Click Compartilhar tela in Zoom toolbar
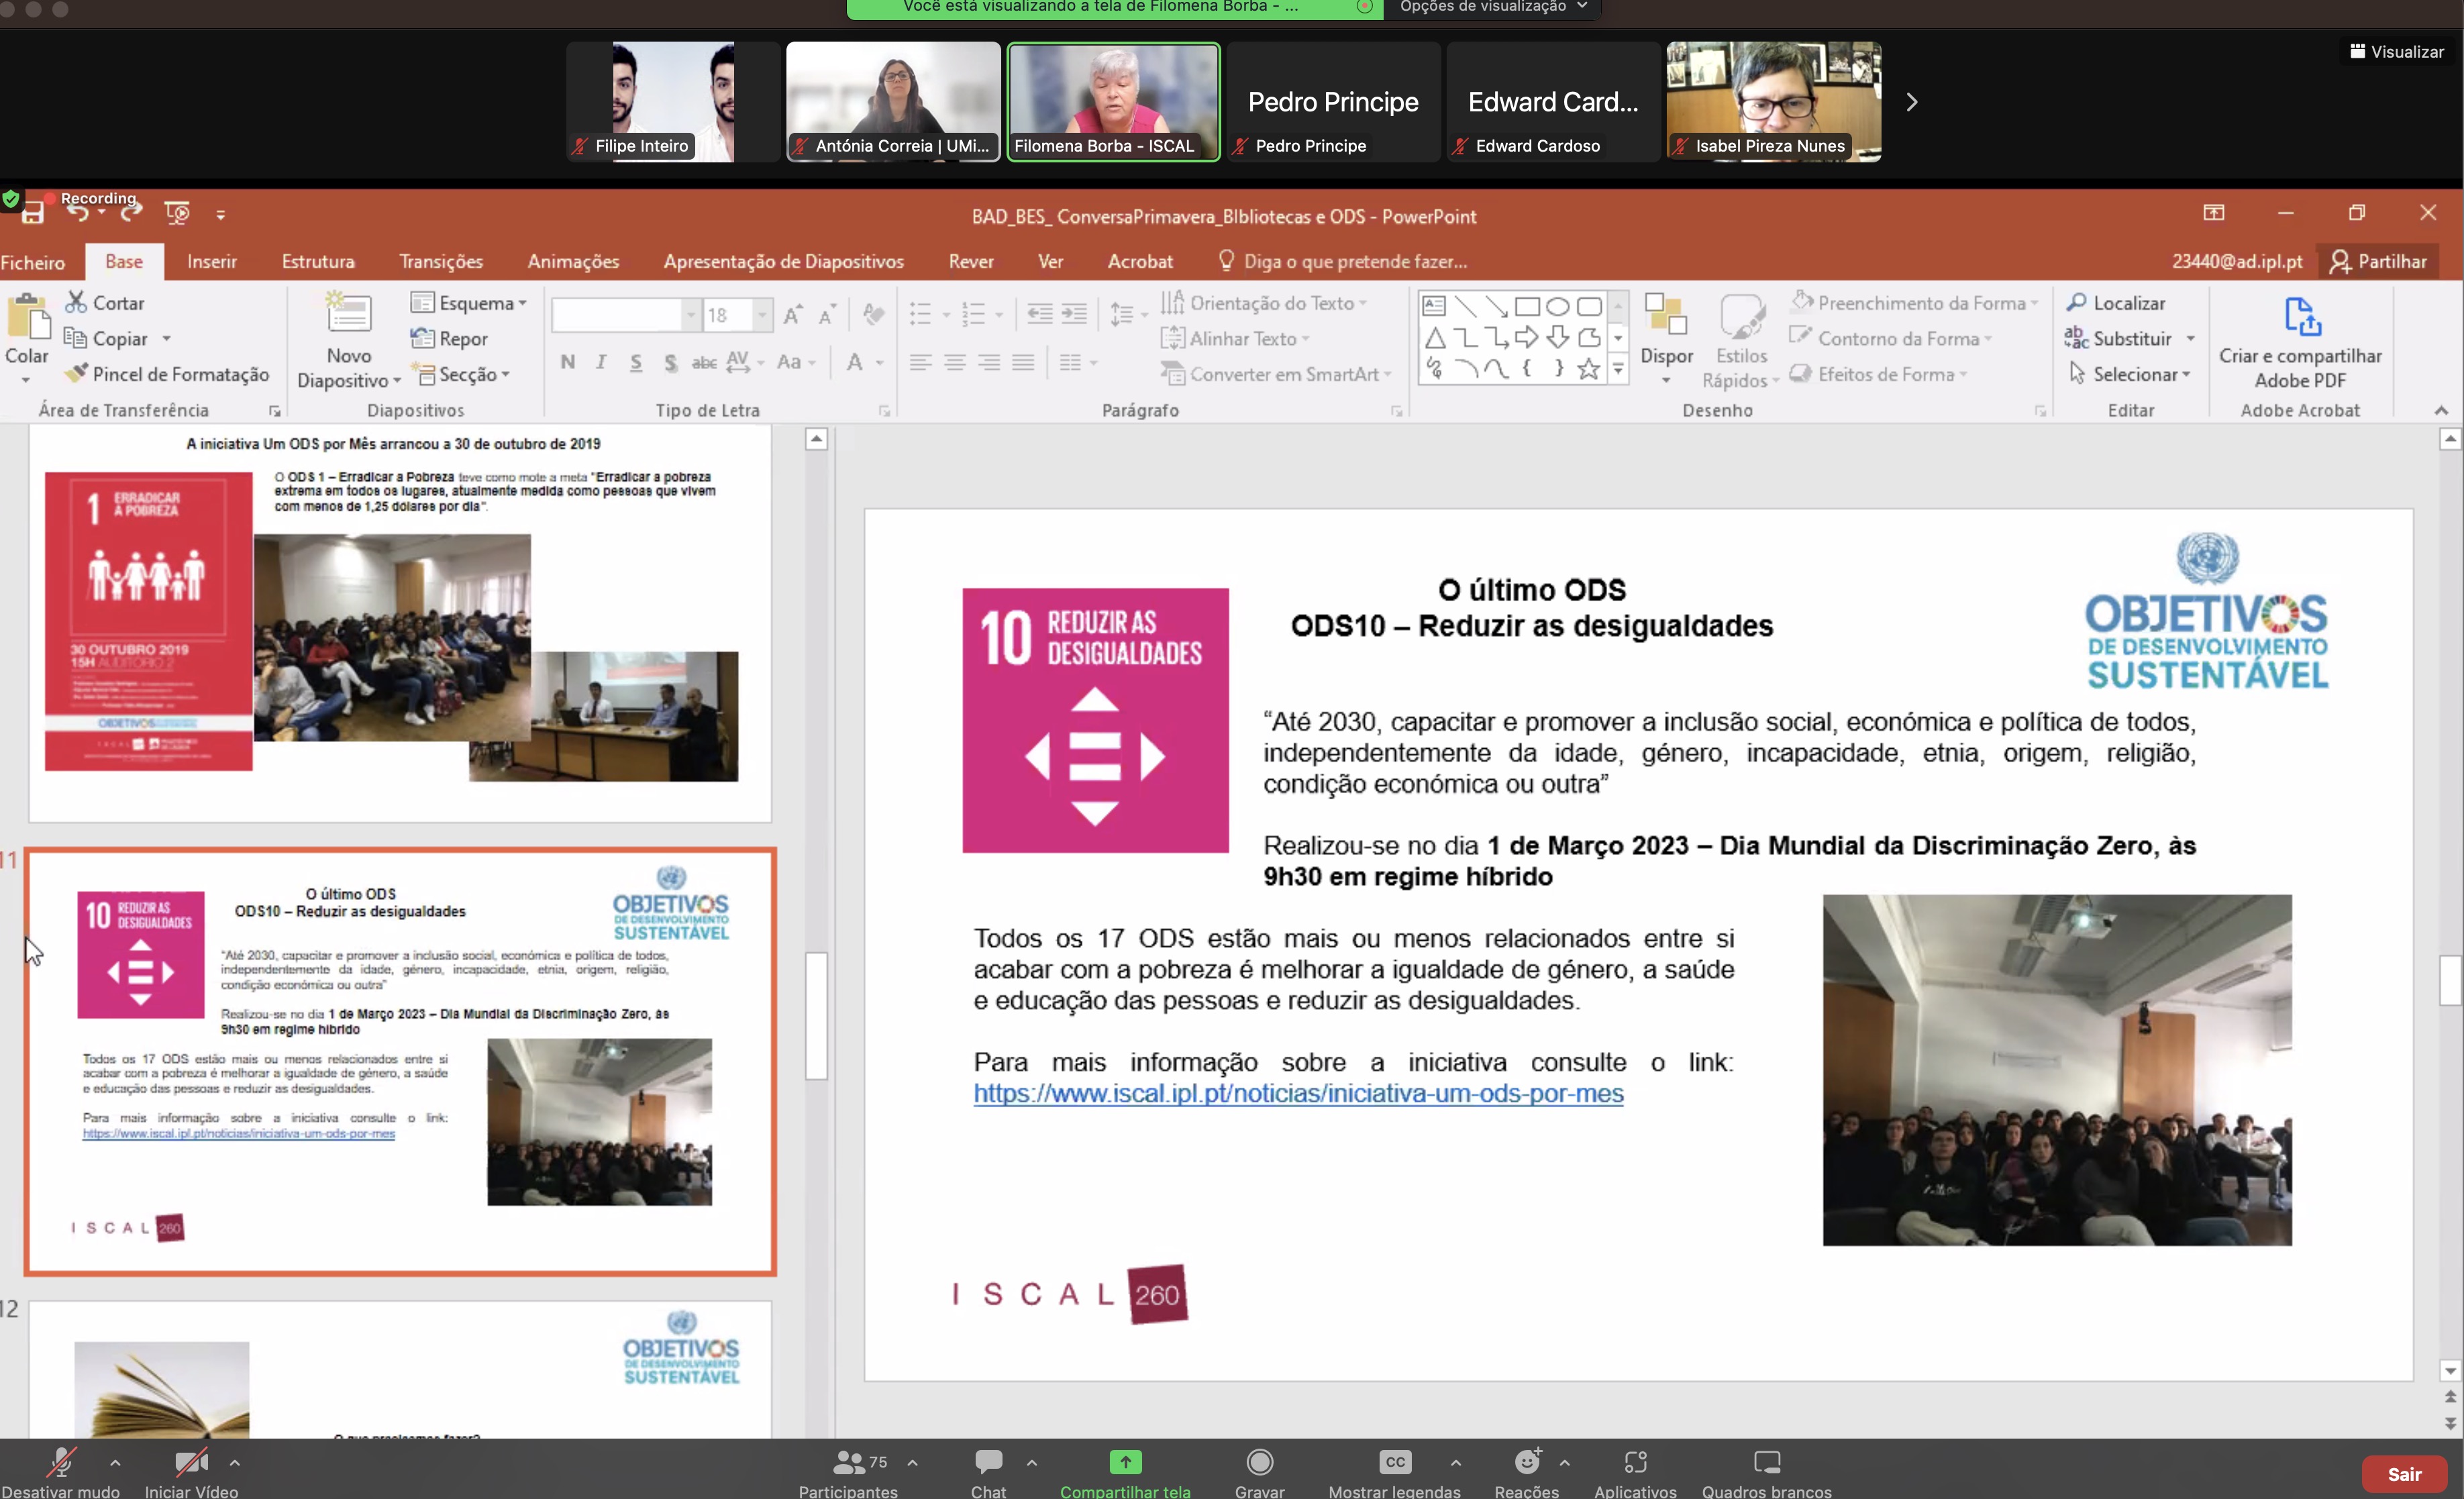2464x1499 pixels. click(x=1125, y=1474)
